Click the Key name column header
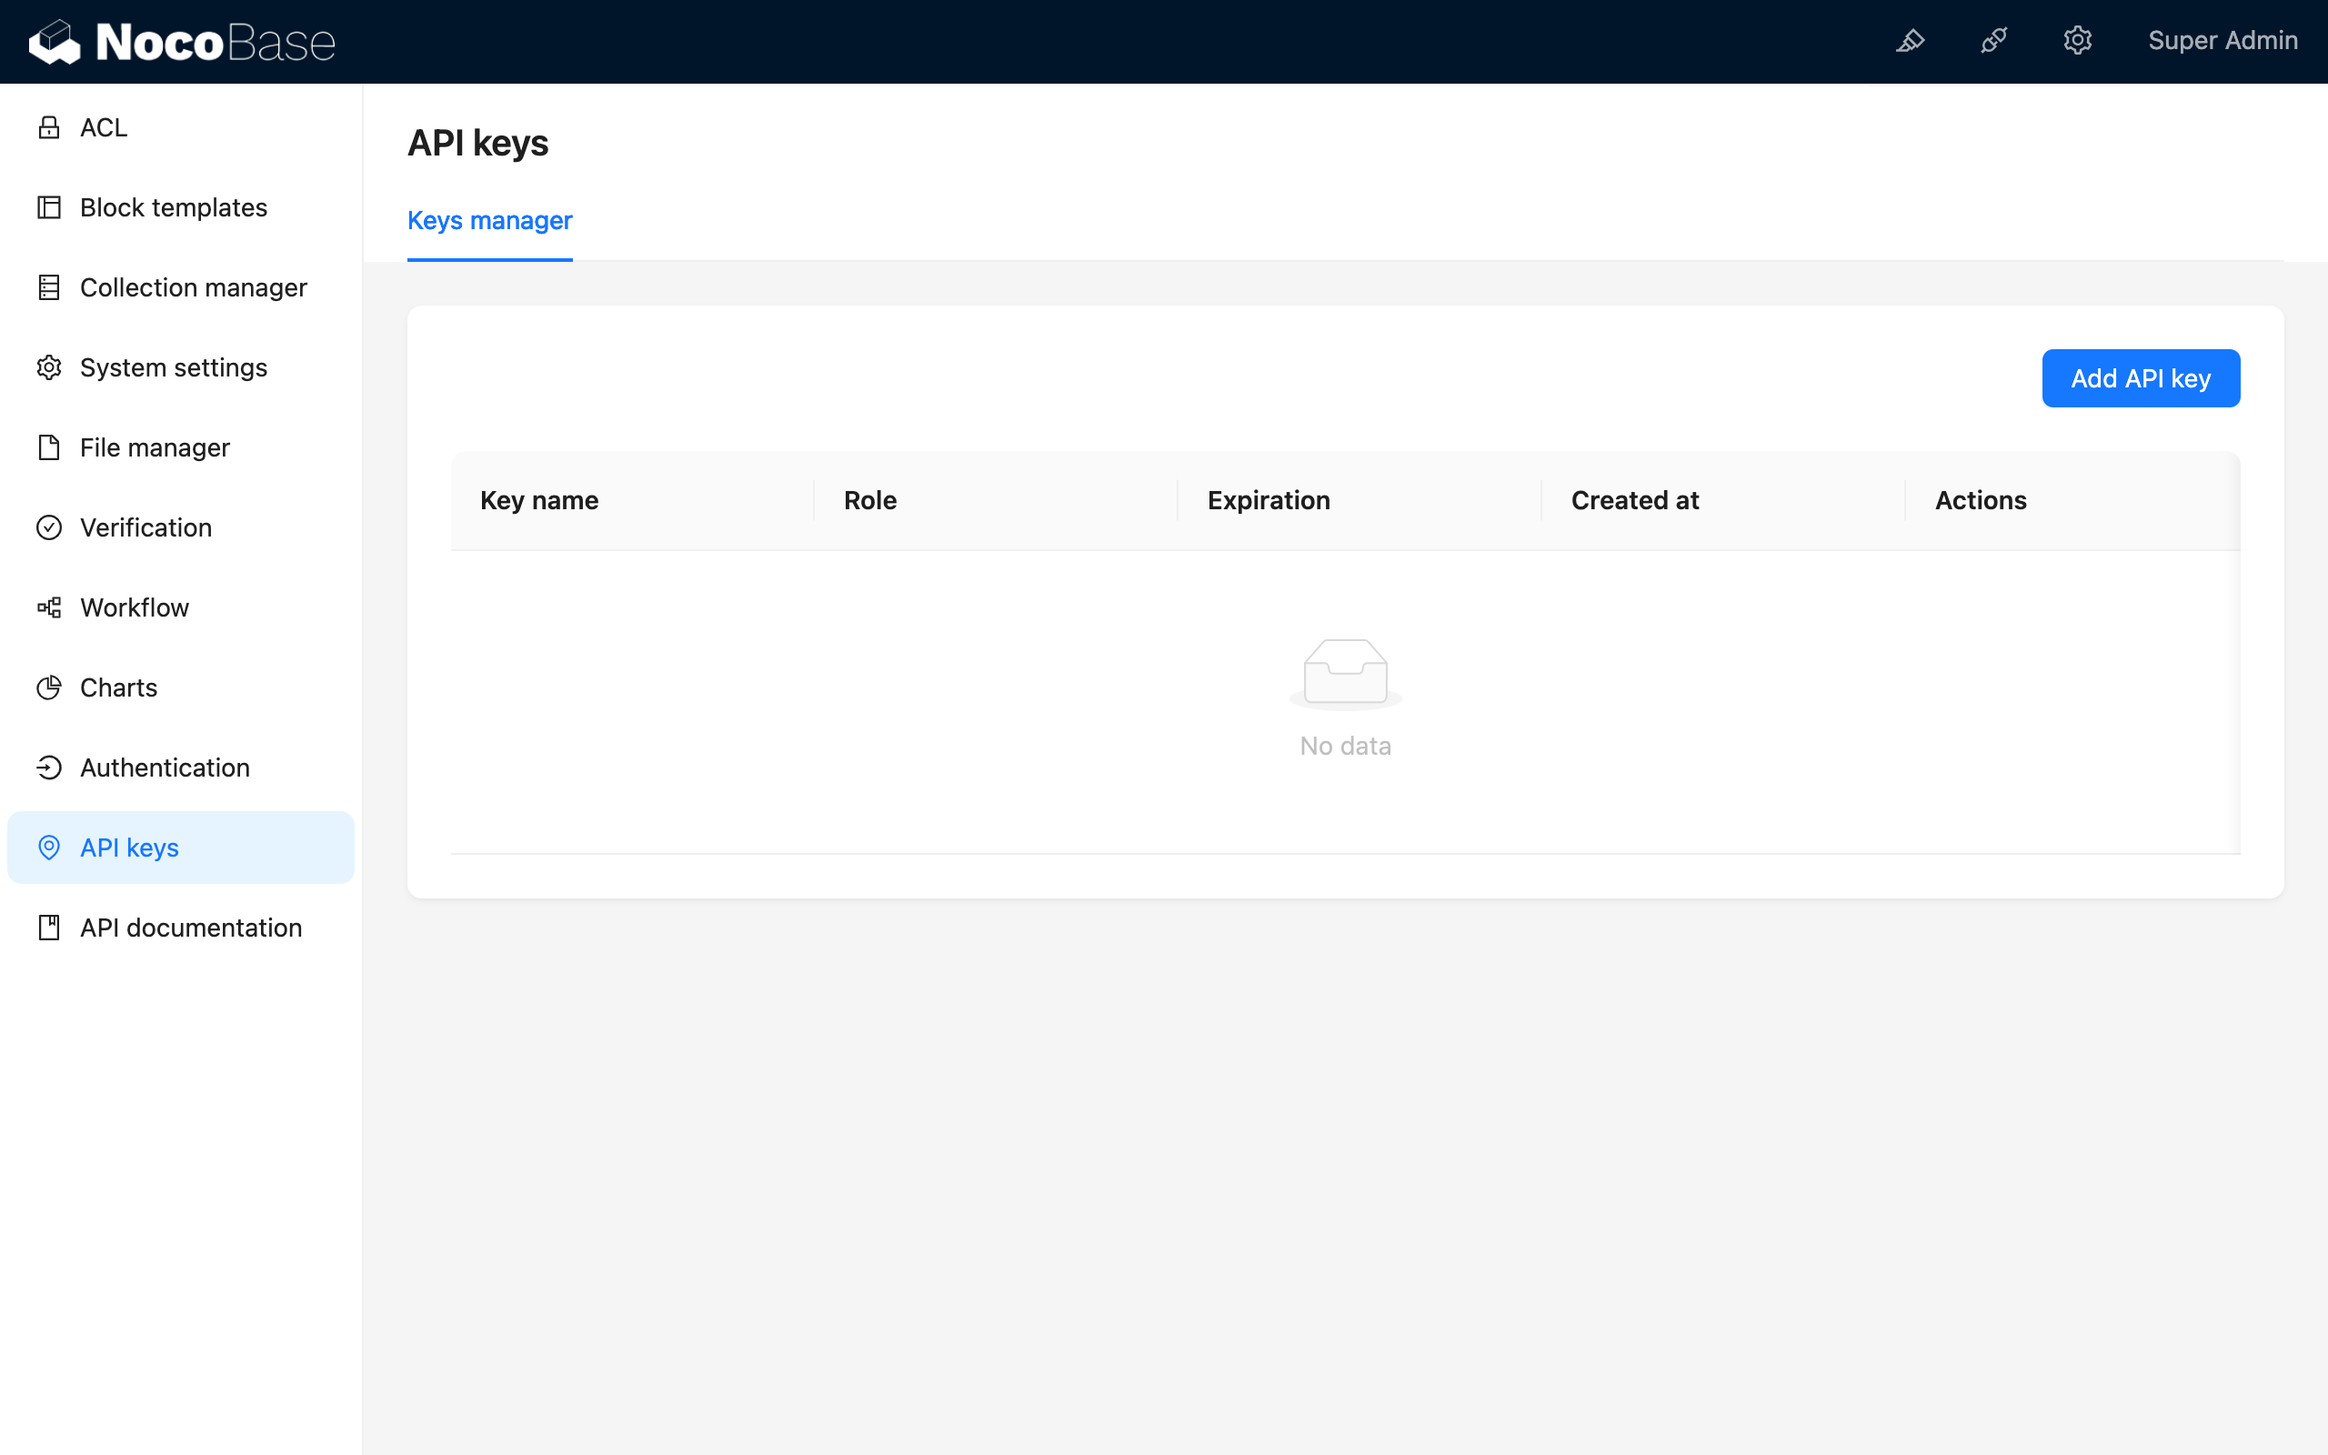 pos(538,500)
